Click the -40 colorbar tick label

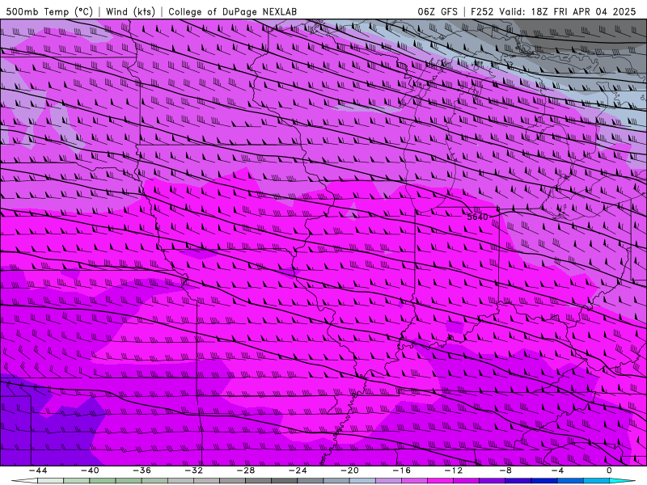tap(90, 470)
